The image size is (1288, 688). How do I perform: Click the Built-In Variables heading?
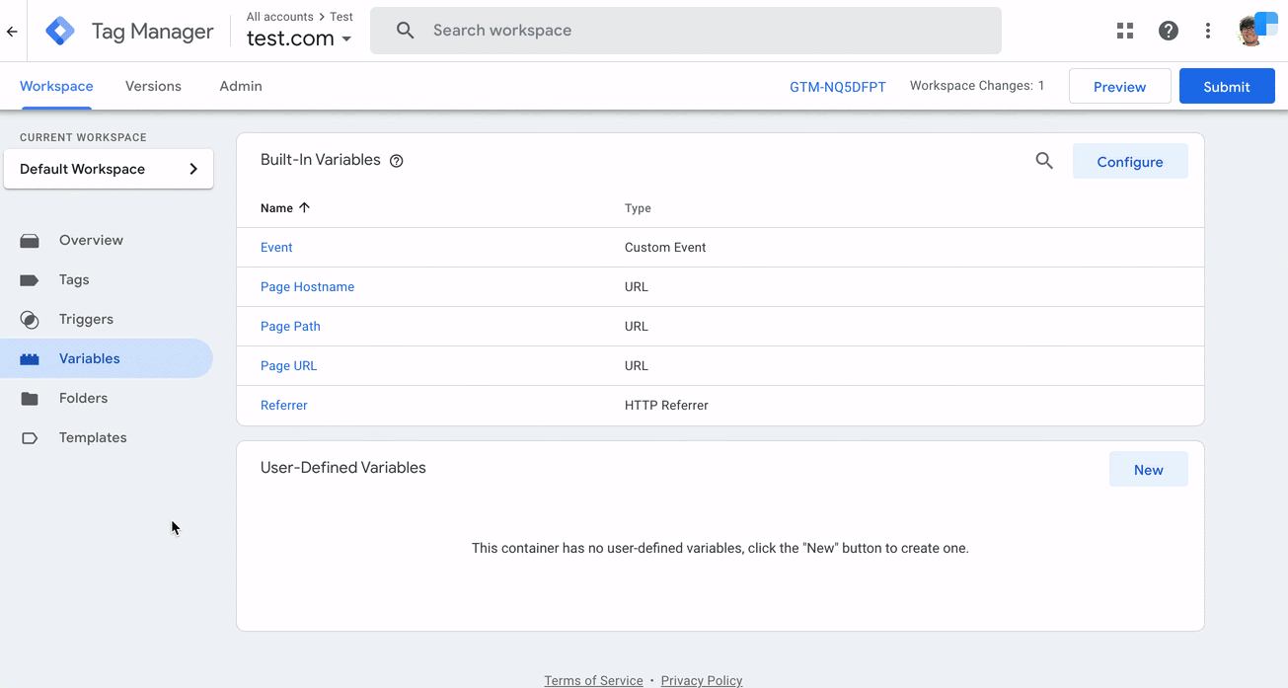click(x=321, y=160)
